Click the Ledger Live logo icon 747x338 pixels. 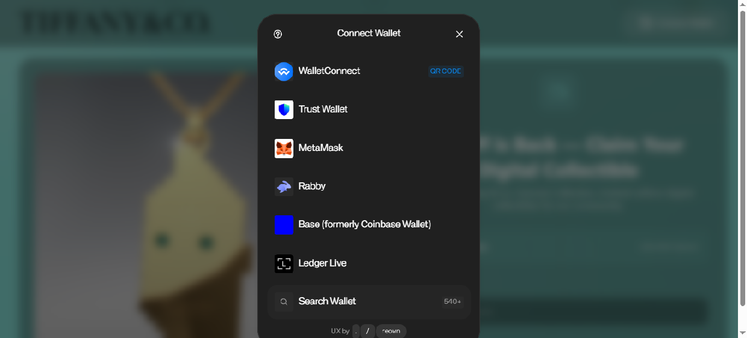coord(284,263)
